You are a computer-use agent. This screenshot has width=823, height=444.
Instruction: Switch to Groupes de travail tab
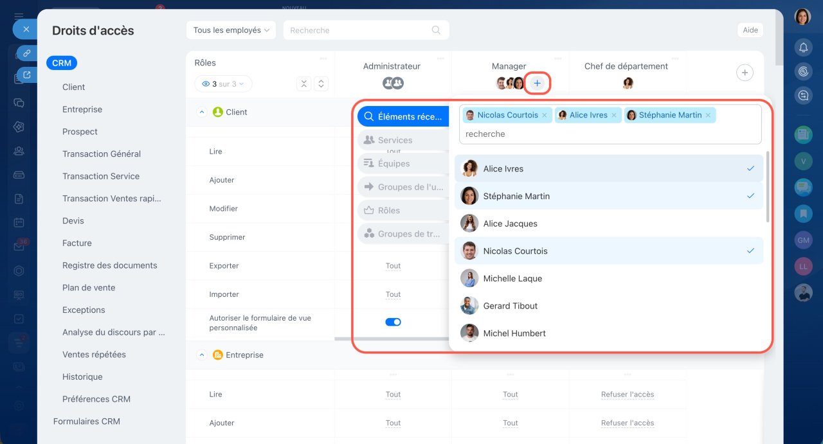click(403, 234)
